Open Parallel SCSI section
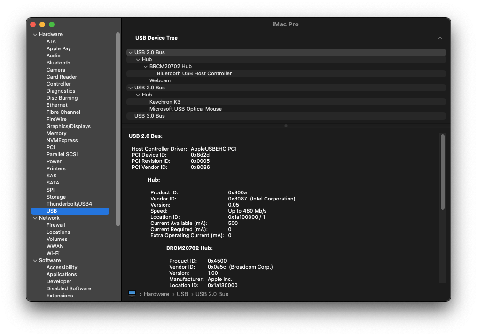 pos(62,154)
